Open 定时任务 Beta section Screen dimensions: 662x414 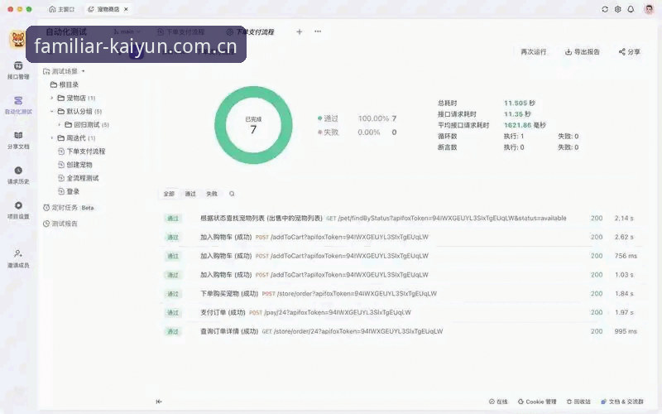(x=69, y=208)
